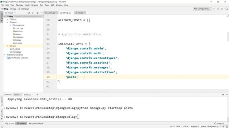Select Scratches and Consoles
The height and width of the screenshot is (128, 229).
17,58
